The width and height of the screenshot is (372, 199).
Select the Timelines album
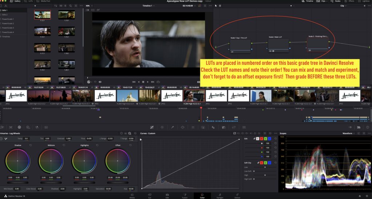(13, 37)
